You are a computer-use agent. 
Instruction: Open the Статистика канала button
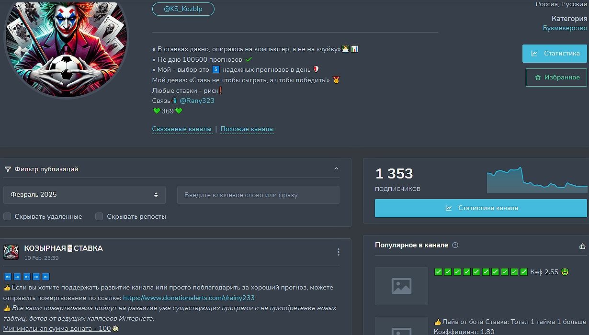point(481,208)
